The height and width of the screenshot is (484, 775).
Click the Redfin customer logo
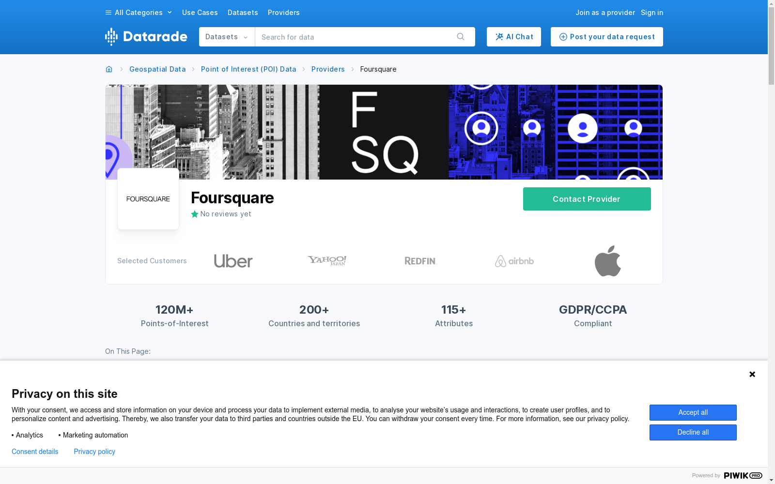coord(420,261)
